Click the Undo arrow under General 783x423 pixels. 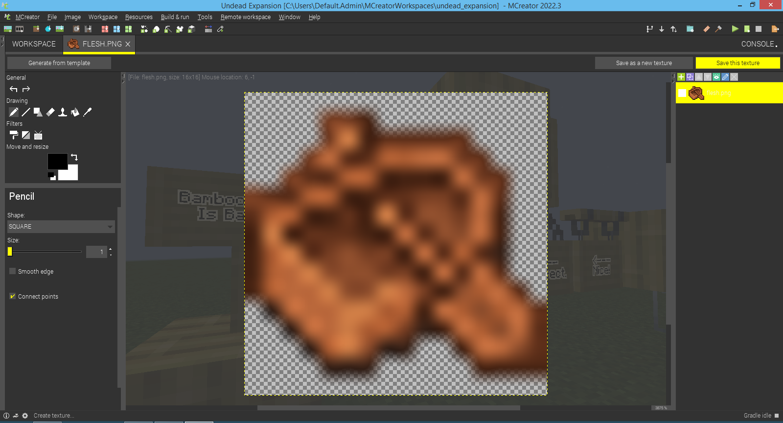click(14, 89)
